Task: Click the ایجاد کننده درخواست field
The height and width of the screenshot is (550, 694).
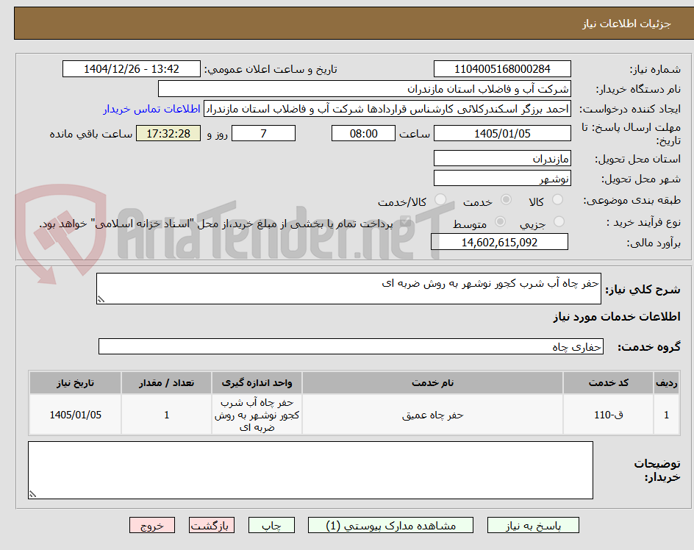Action: point(387,109)
